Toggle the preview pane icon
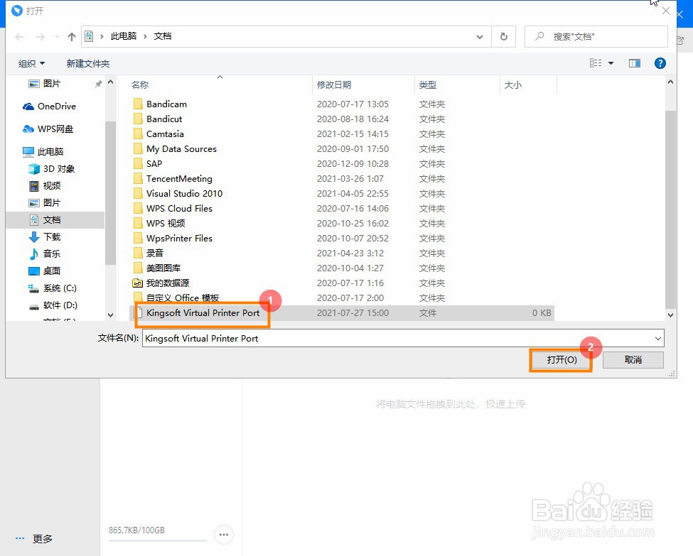 (635, 63)
